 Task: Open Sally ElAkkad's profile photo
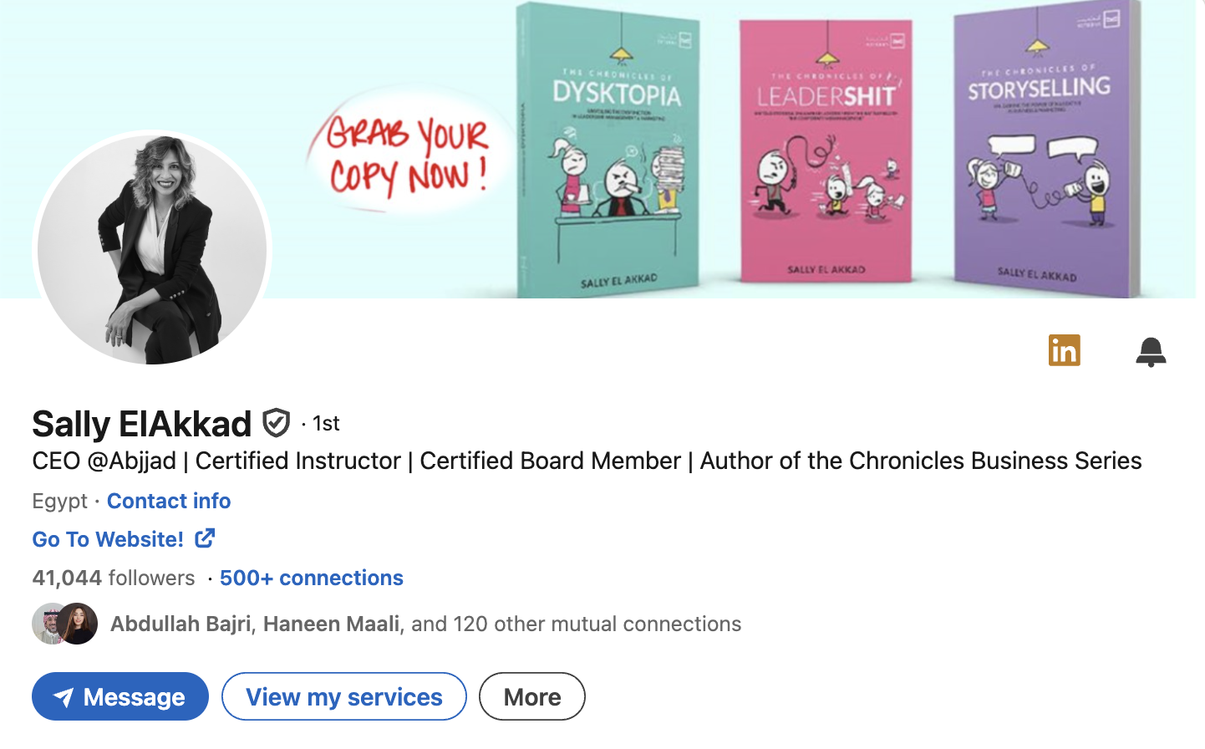click(x=152, y=250)
